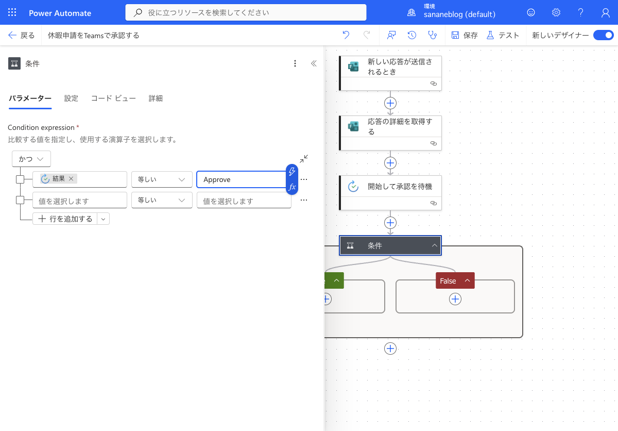This screenshot has width=618, height=431.
Task: Open the help question mark icon
Action: (x=580, y=12)
